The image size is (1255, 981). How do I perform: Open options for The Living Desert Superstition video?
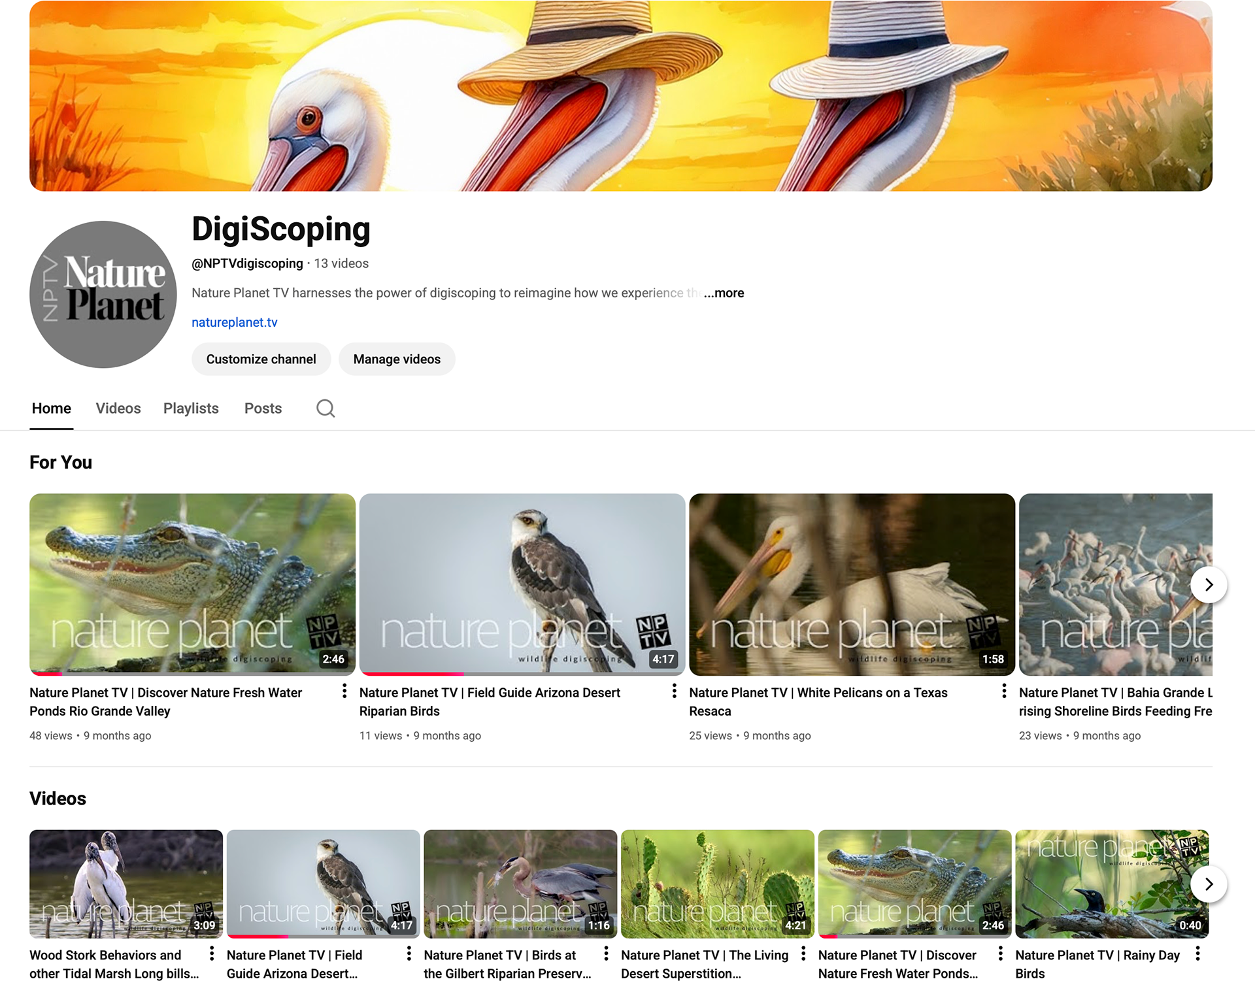coord(803,954)
